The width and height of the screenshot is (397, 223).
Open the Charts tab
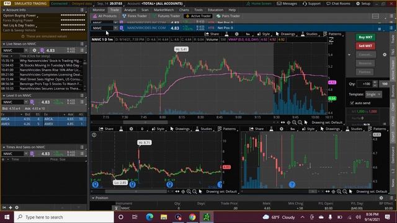click(184, 10)
